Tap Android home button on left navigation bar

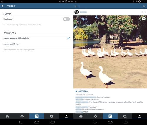tap(37, 122)
